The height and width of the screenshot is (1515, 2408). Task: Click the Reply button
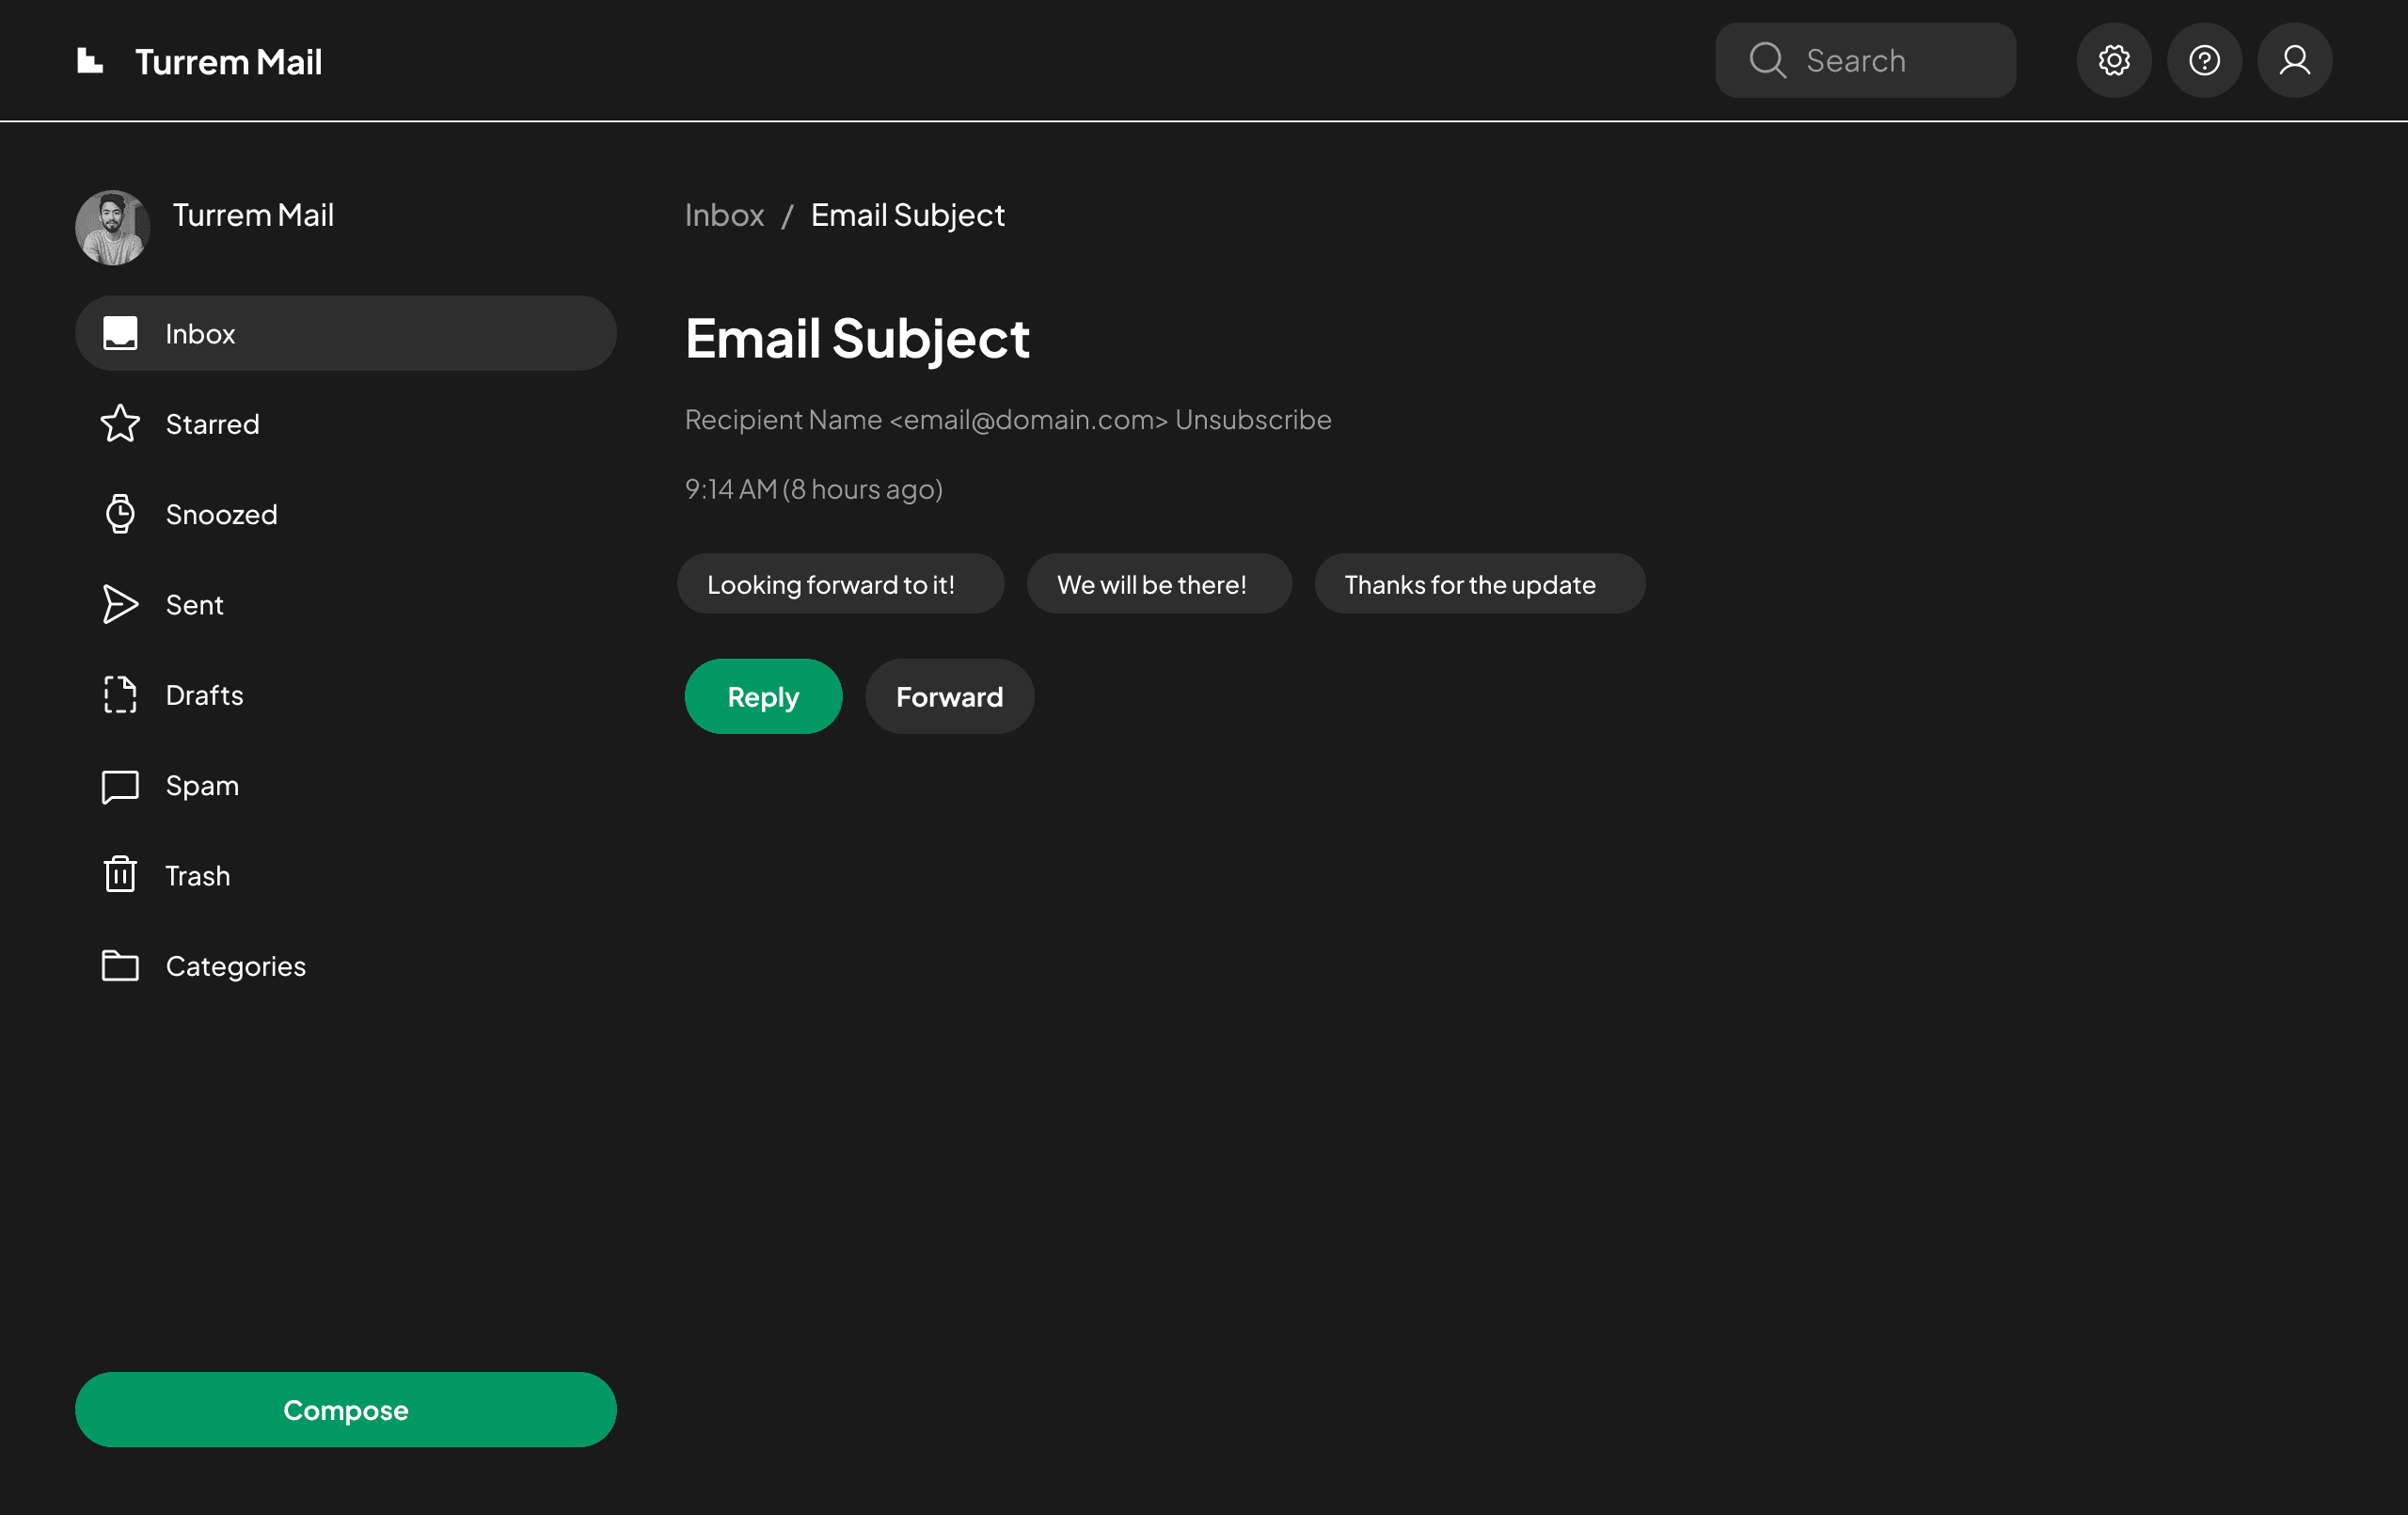coord(763,696)
